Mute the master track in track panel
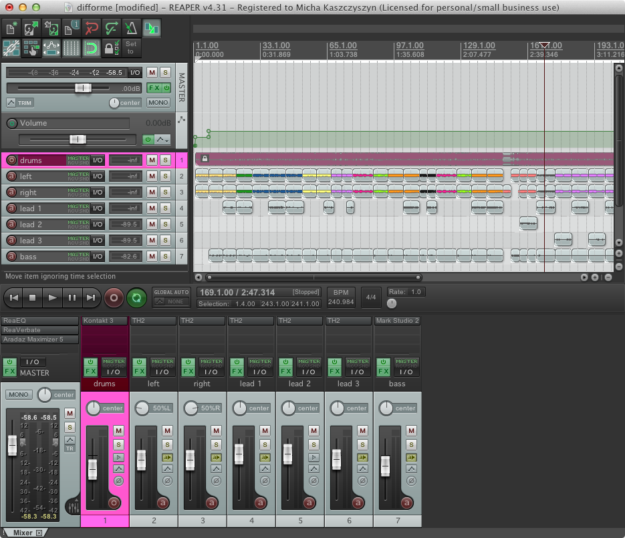Viewport: 625px width, 538px height. [x=152, y=73]
